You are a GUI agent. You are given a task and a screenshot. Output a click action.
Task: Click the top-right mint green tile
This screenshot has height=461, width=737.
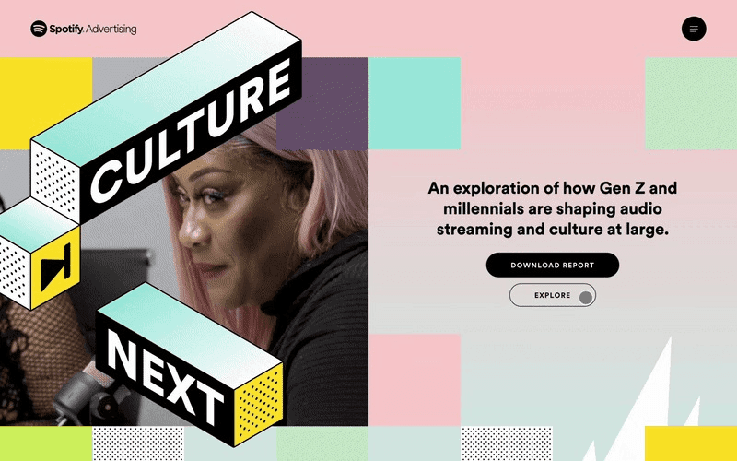[691, 103]
